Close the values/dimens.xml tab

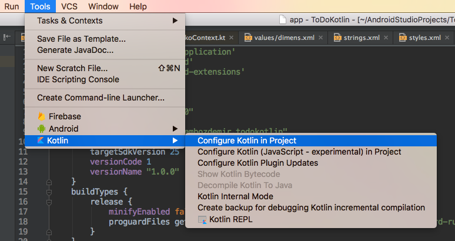tap(320, 38)
